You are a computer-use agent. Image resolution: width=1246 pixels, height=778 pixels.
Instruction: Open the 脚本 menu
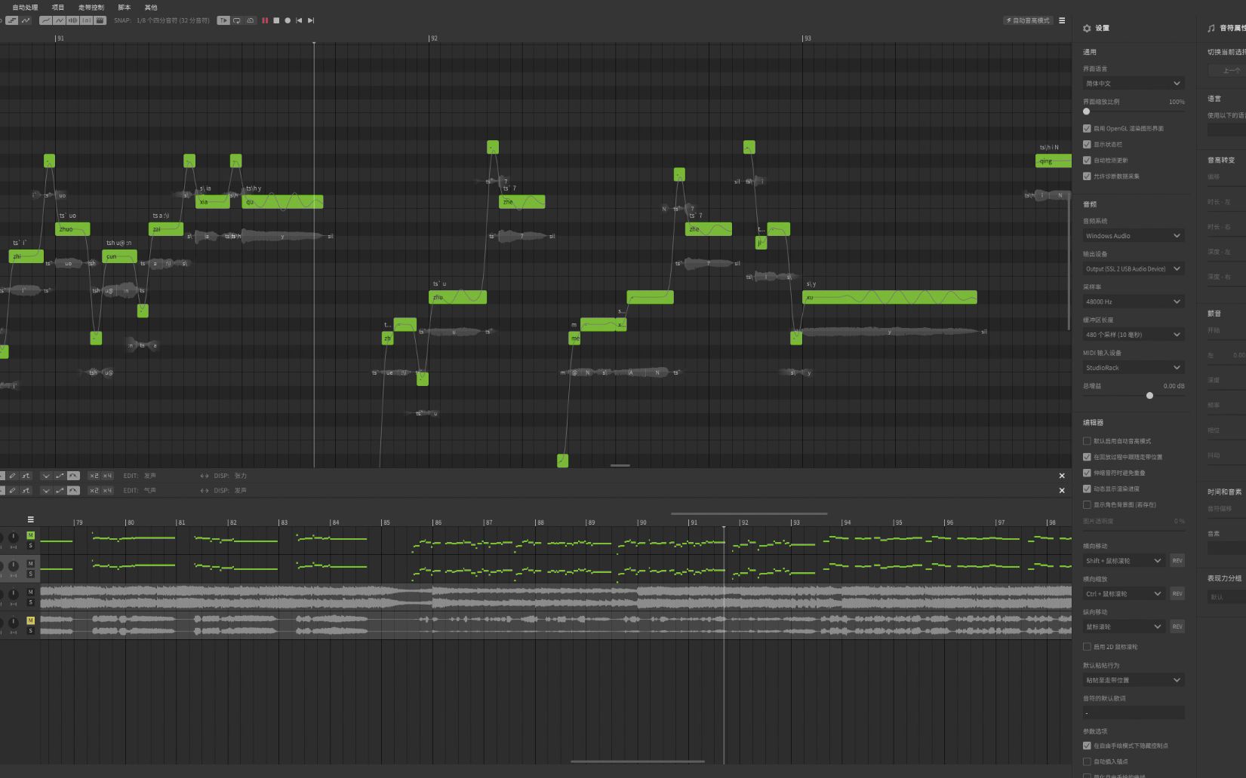(x=125, y=8)
